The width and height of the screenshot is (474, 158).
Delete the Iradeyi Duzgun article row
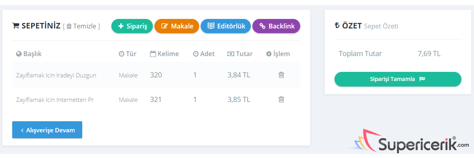281,75
